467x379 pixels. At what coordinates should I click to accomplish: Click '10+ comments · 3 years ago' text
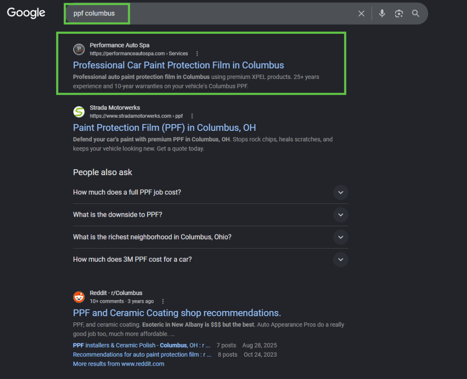pos(122,301)
